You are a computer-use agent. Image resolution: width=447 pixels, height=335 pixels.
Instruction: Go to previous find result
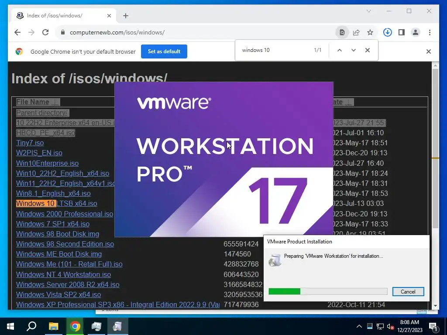340,50
